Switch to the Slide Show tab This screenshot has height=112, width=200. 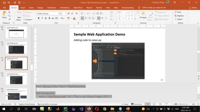point(78,7)
